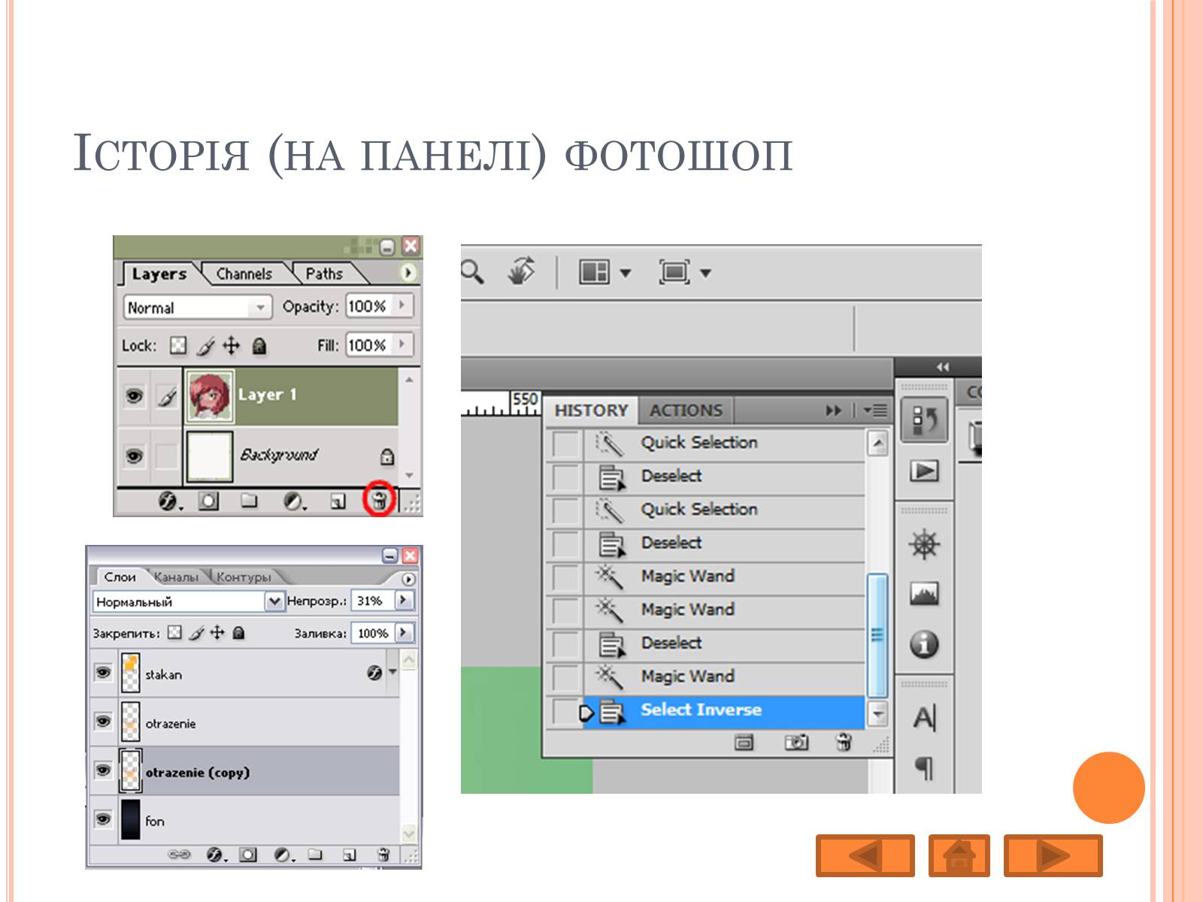This screenshot has width=1203, height=902.
Task: Add mask icon in Russian Слои panel
Action: (x=248, y=855)
